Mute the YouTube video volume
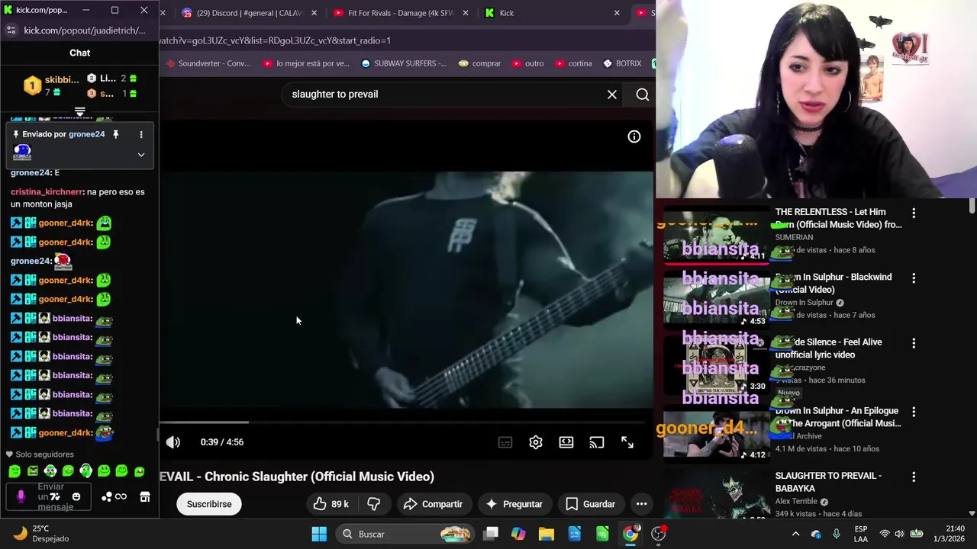The width and height of the screenshot is (977, 549). click(x=173, y=442)
